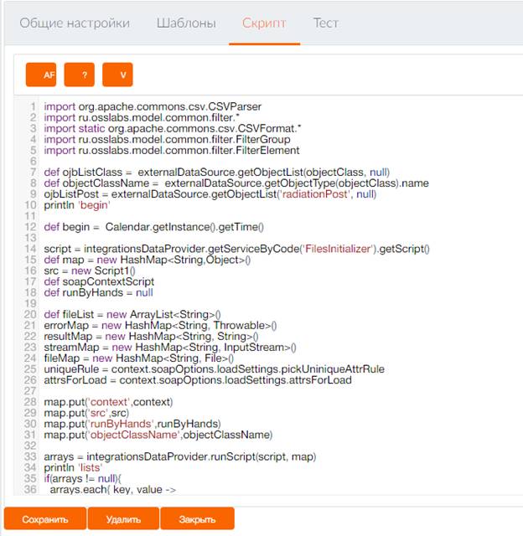Viewport: 523px width, 536px height.
Task: Click the if(arrays != null){ line
Action: (82, 478)
